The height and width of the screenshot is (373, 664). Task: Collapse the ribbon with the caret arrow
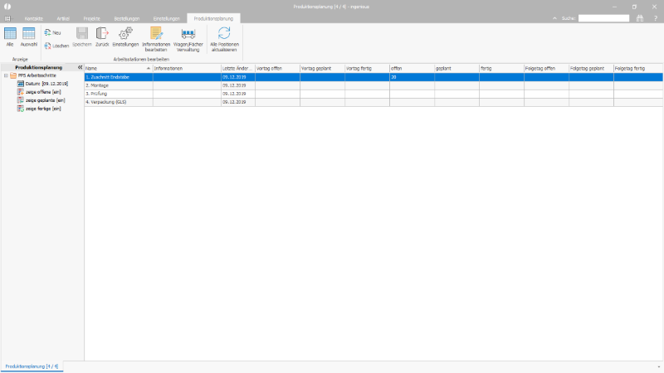pyautogui.click(x=554, y=18)
